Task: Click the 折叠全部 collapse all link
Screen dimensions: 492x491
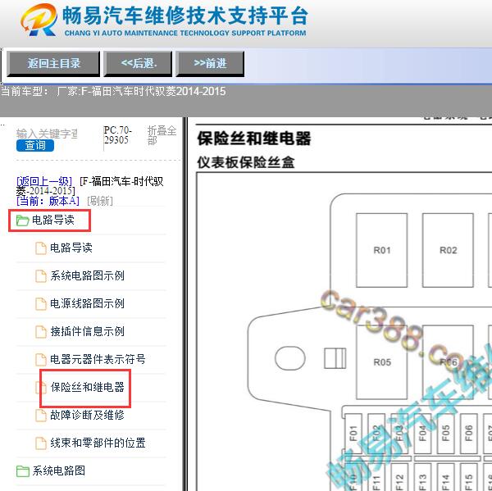Action: [x=162, y=135]
